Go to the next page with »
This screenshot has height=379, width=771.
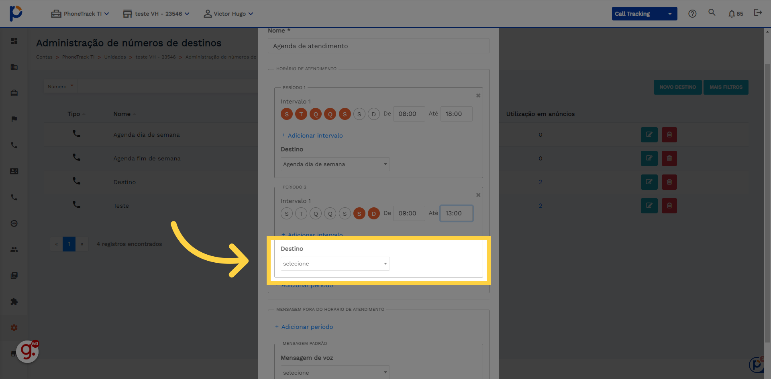pyautogui.click(x=82, y=244)
